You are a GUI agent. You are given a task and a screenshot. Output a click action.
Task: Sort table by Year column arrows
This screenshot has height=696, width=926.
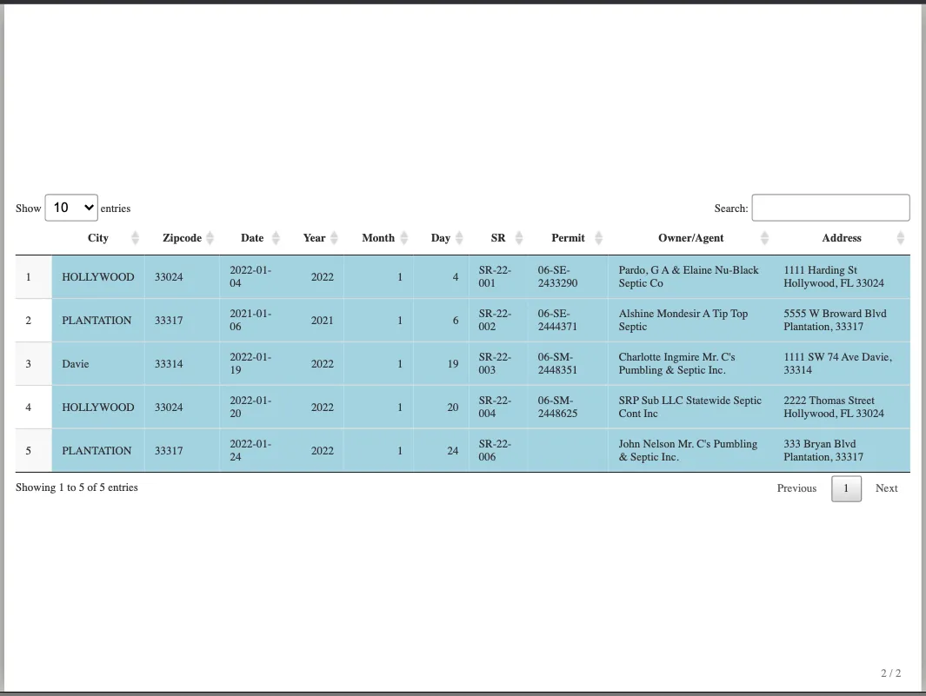(334, 238)
